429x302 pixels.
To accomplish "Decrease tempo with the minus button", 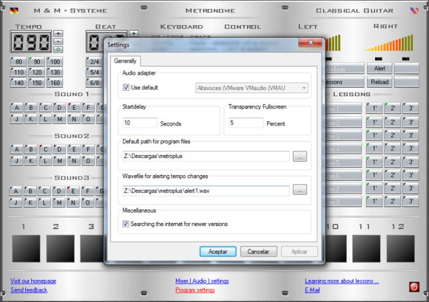I will (x=58, y=41).
